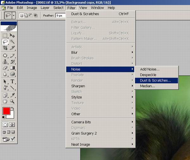Reapply last filter Dust & Scratches Ctrl+F
Image resolution: width=190 pixels, height=160 pixels.
click(100, 14)
